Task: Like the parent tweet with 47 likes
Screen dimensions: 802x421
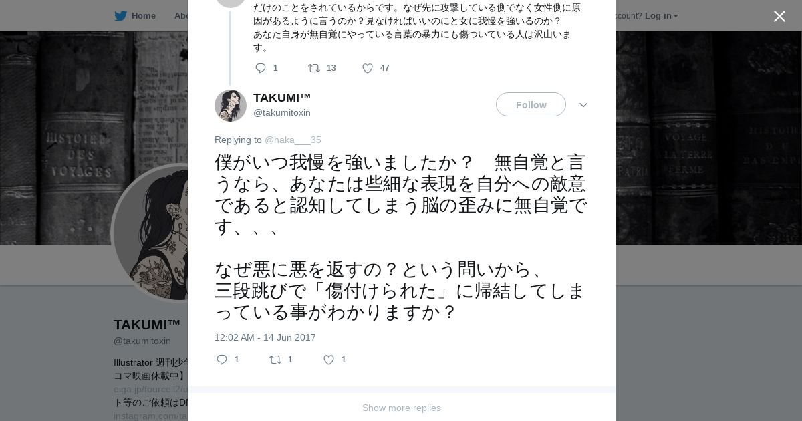Action: coord(368,68)
